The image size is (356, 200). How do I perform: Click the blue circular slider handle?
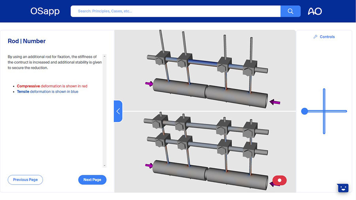[x=304, y=111]
